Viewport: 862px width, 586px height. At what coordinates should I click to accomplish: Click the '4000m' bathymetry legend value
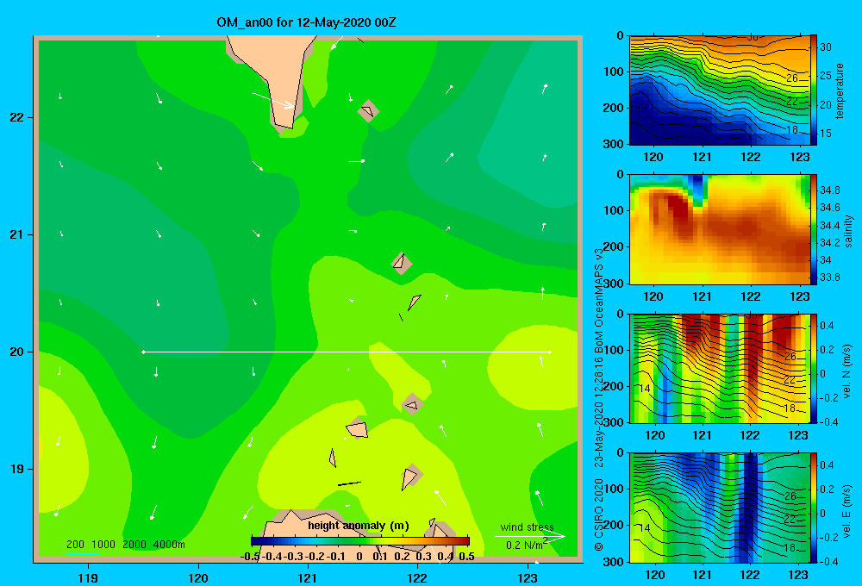[x=169, y=545]
